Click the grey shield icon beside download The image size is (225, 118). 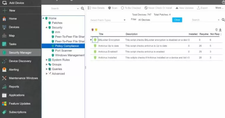[x=216, y=30]
